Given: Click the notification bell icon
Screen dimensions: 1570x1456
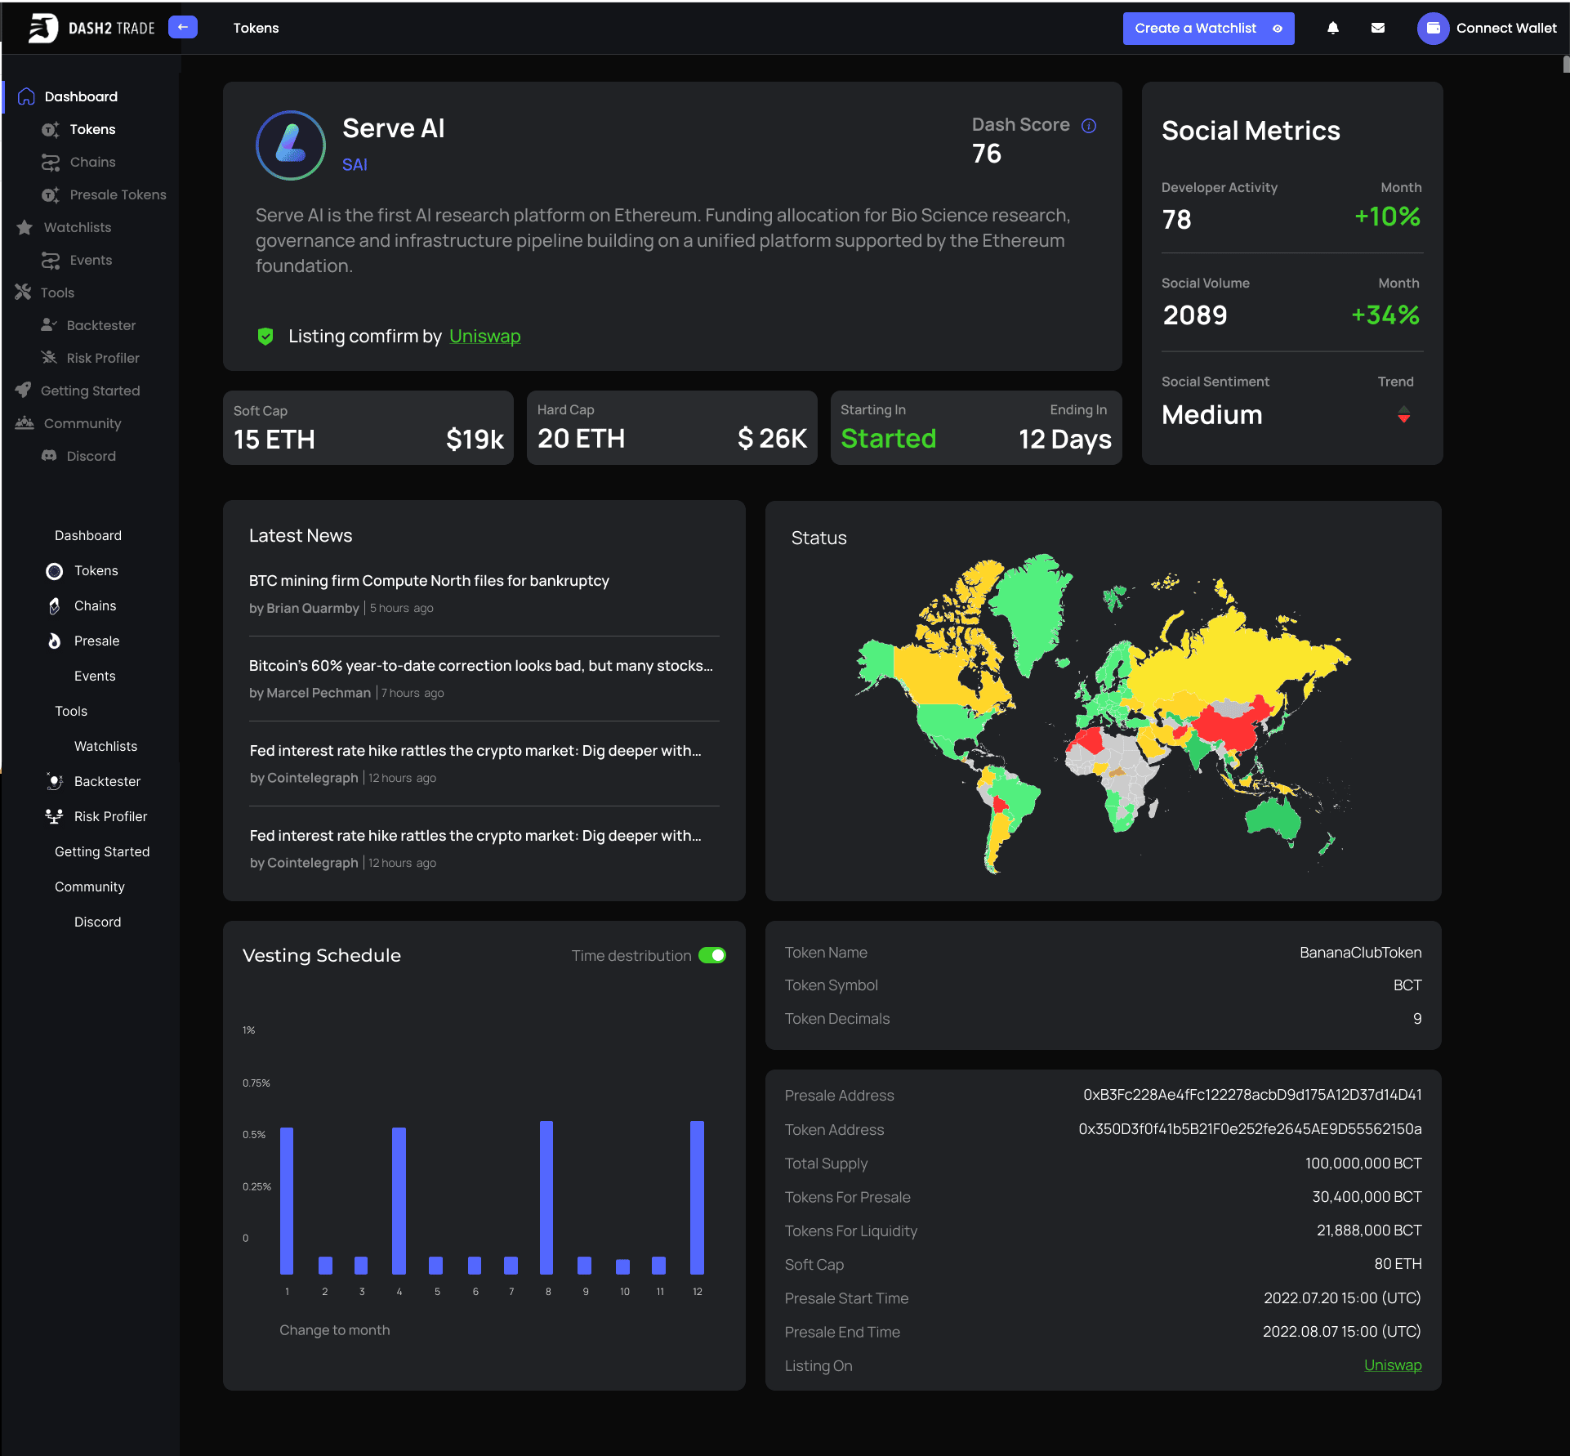Looking at the screenshot, I should point(1332,28).
